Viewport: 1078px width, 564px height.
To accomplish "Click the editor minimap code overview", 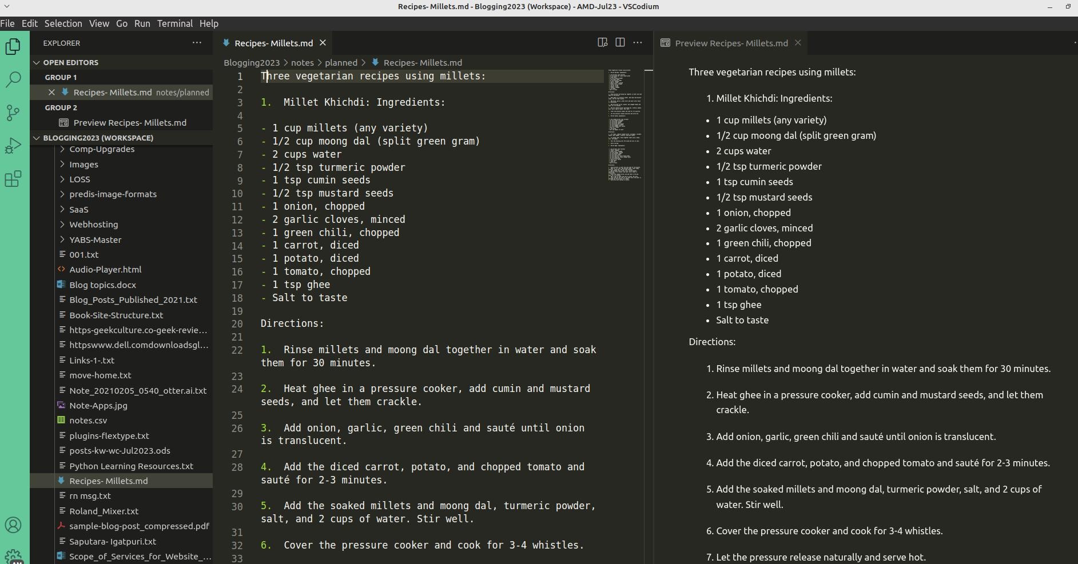I will 624,125.
